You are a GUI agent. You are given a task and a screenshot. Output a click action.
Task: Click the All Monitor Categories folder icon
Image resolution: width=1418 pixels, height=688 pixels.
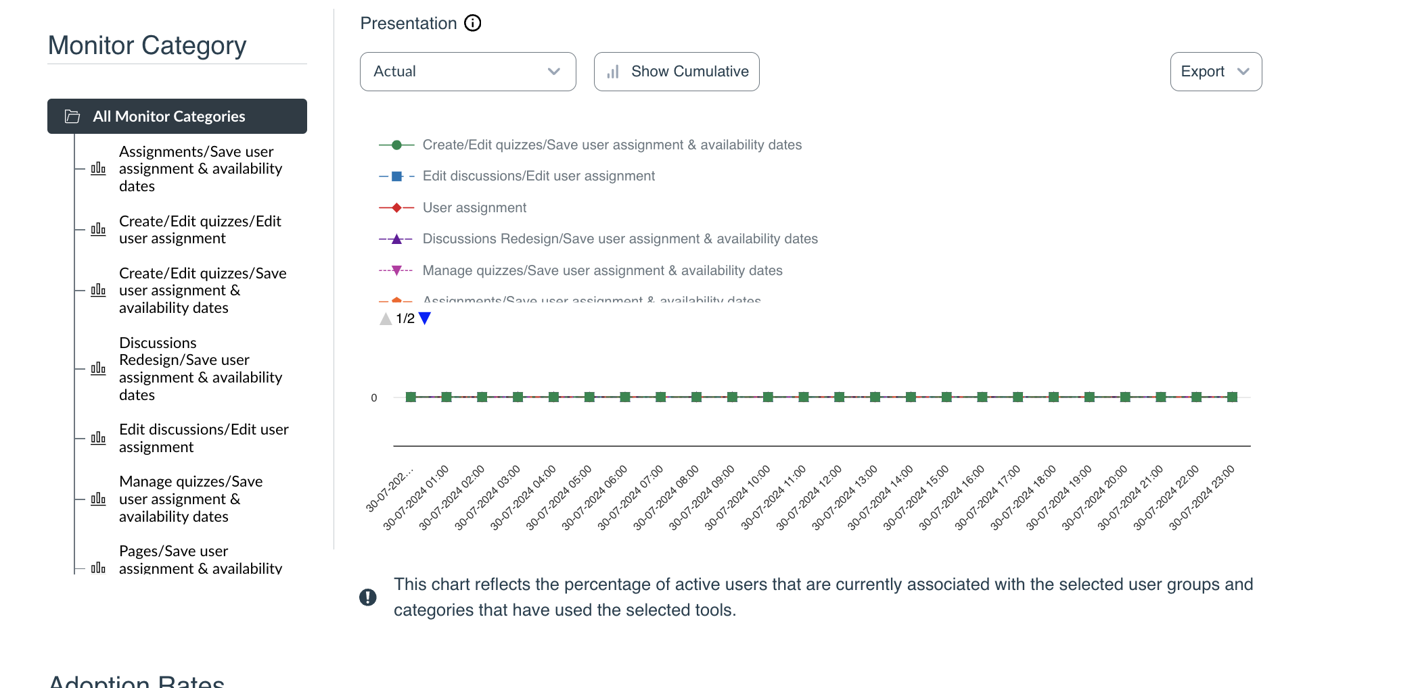[x=72, y=116]
